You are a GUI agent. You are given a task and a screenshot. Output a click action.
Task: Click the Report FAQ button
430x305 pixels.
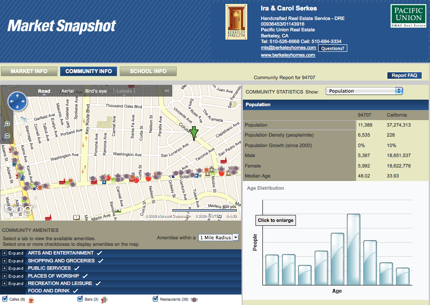pos(404,75)
